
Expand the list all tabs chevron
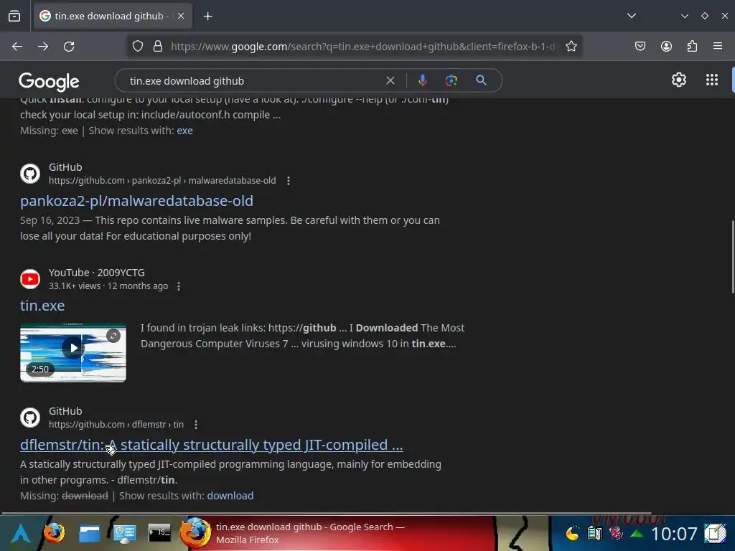tap(632, 16)
